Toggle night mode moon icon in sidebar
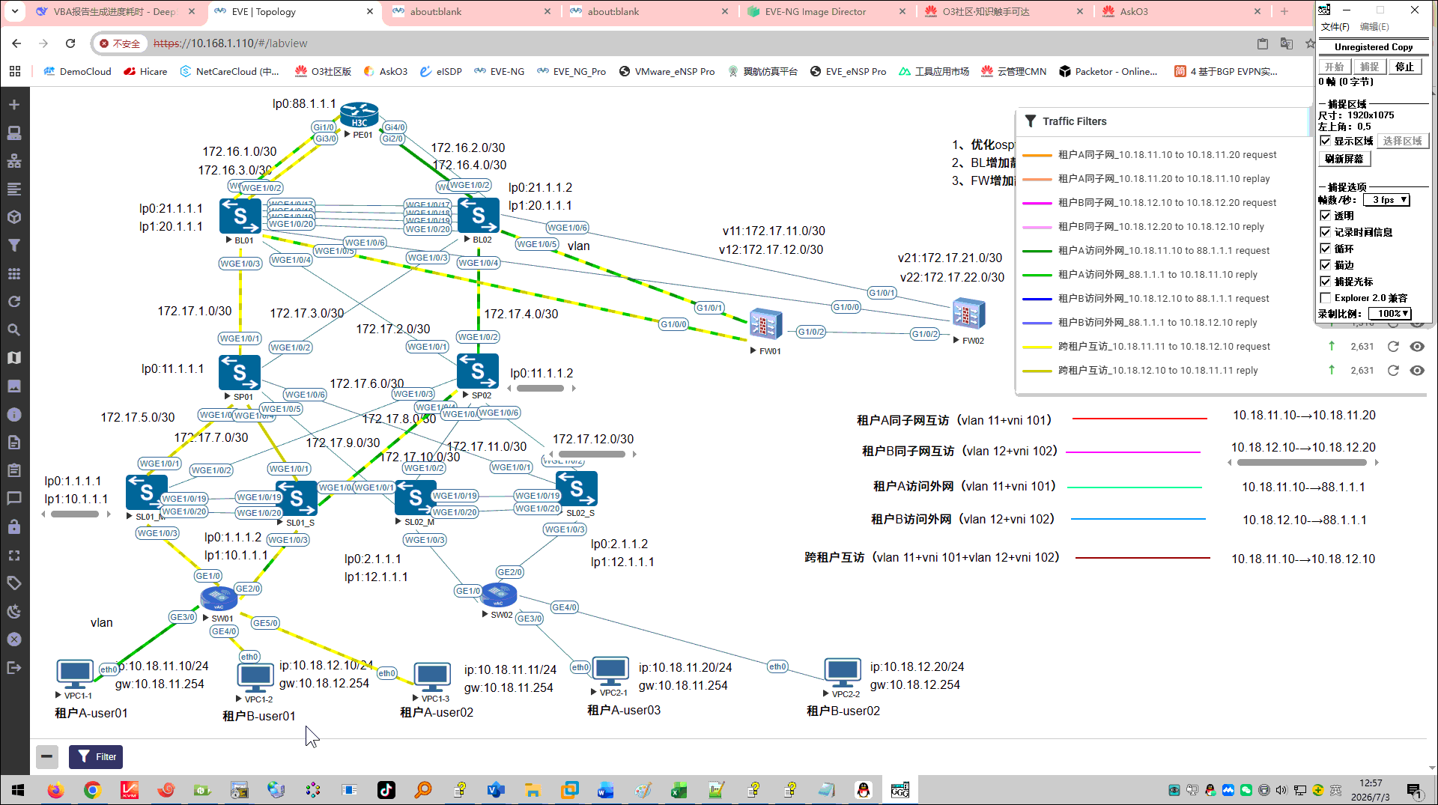The image size is (1438, 805). tap(14, 612)
